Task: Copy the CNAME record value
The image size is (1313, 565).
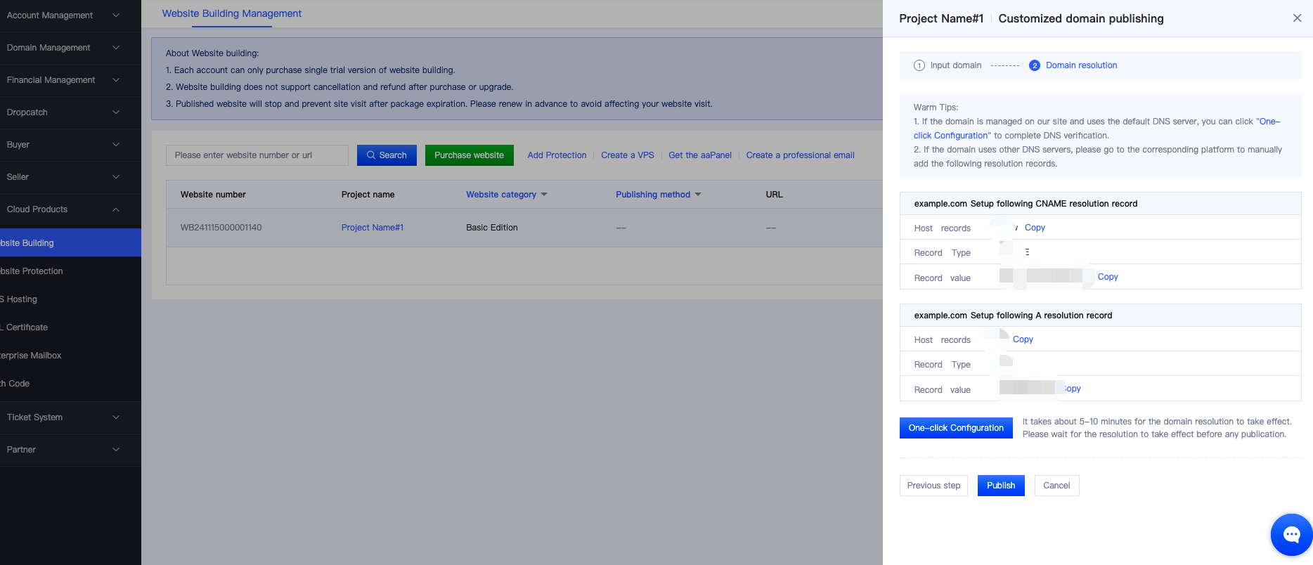Action: [x=1107, y=277]
